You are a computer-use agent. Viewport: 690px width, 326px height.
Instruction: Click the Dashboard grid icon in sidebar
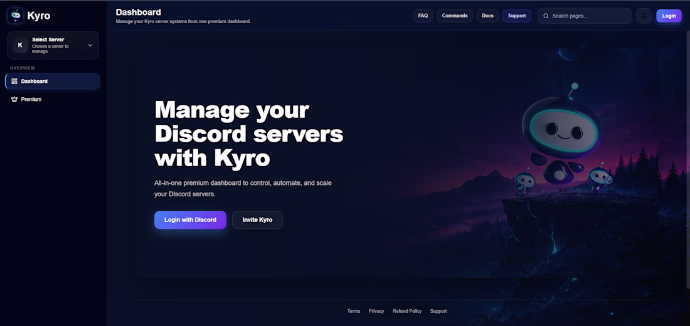(14, 81)
